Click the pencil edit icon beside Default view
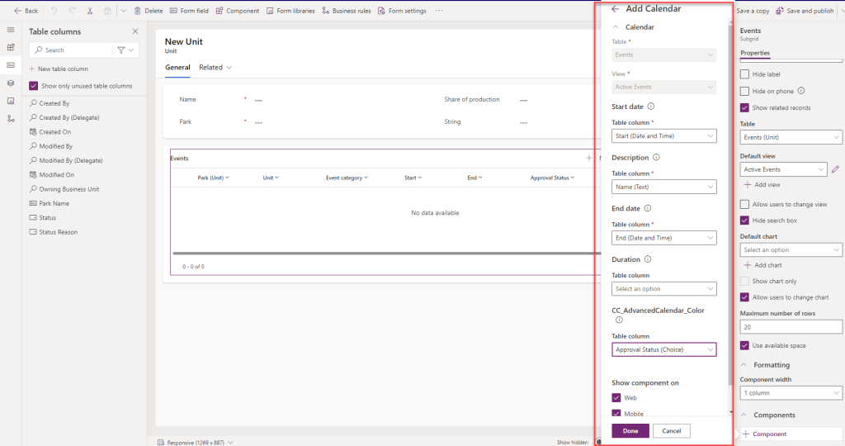845x446 pixels. [x=835, y=169]
